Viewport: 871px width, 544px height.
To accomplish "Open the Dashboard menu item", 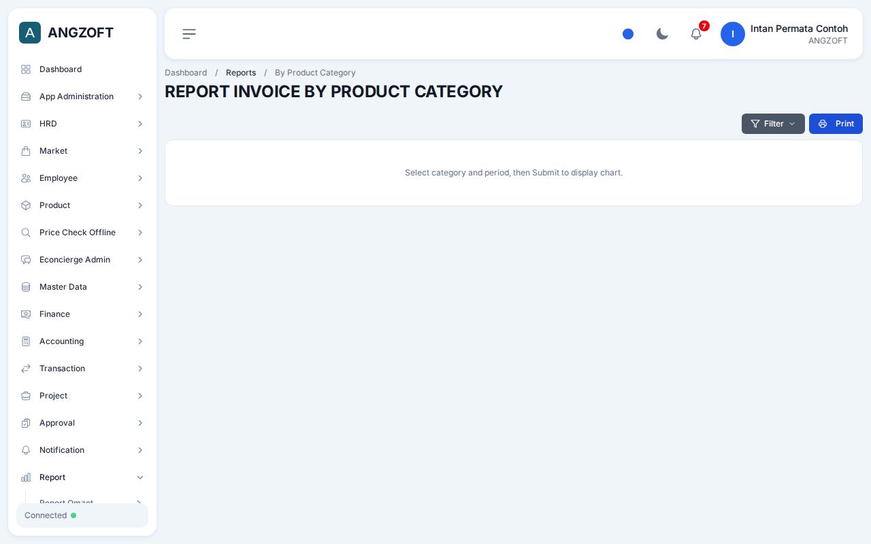I will pos(82,69).
